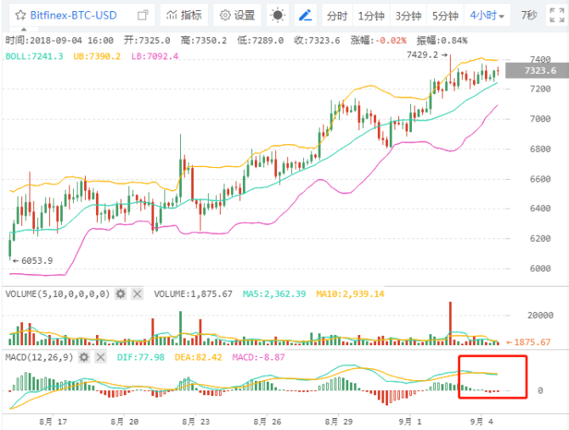Remove the VOLUME indicator with its X icon
The height and width of the screenshot is (430, 569).
pos(137,293)
